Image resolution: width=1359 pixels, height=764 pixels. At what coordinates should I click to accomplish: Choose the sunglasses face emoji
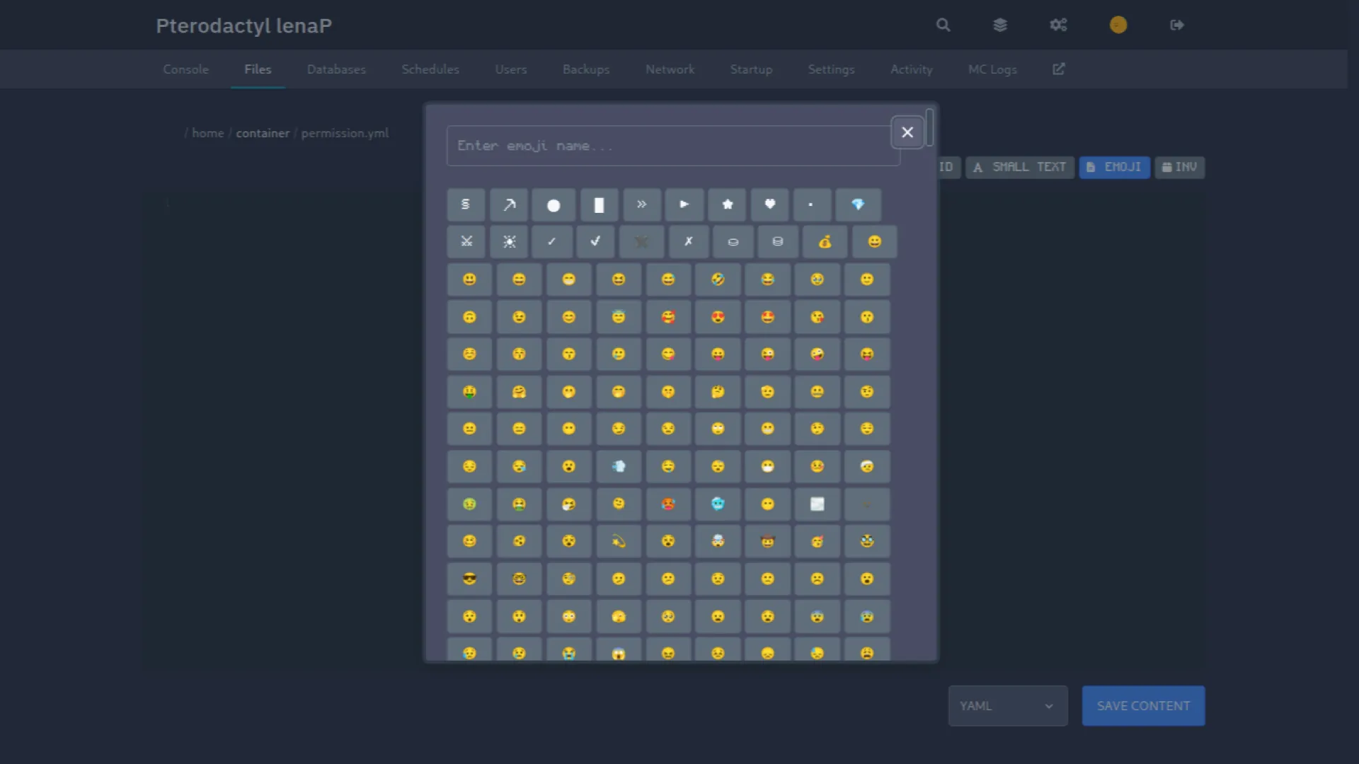click(x=469, y=579)
